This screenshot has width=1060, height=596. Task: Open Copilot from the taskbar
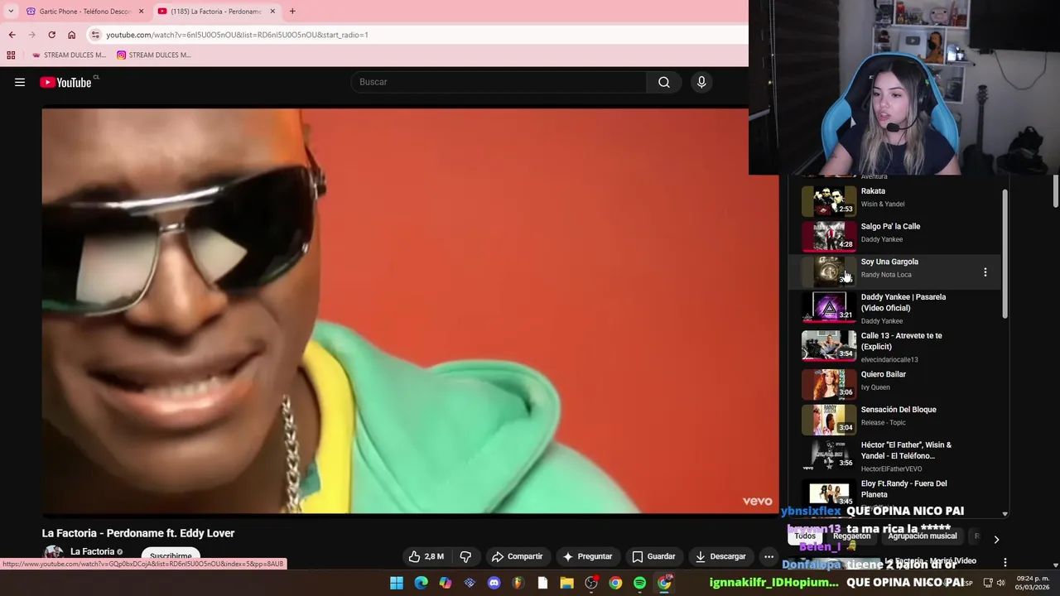[x=446, y=583]
